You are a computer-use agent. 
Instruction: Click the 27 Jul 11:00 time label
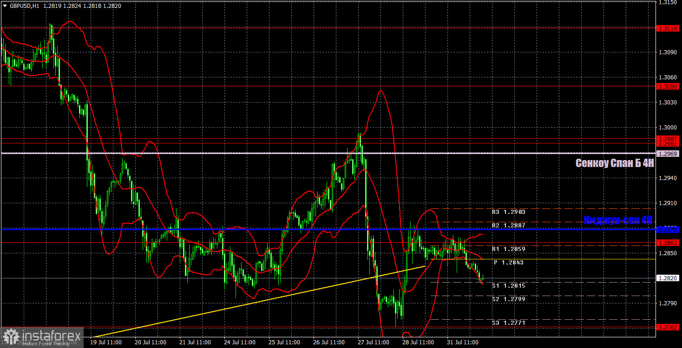point(374,342)
